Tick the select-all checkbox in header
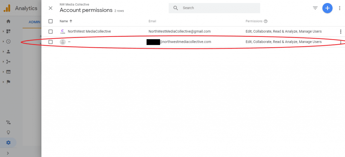This screenshot has width=345, height=157. point(51,21)
